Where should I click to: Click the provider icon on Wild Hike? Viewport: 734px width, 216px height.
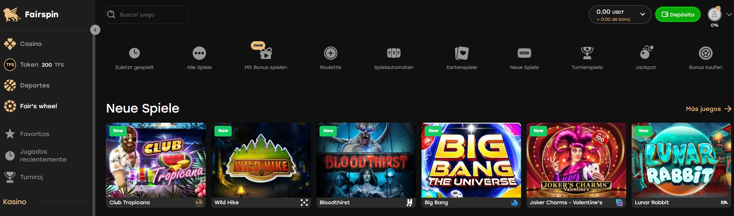tap(304, 203)
